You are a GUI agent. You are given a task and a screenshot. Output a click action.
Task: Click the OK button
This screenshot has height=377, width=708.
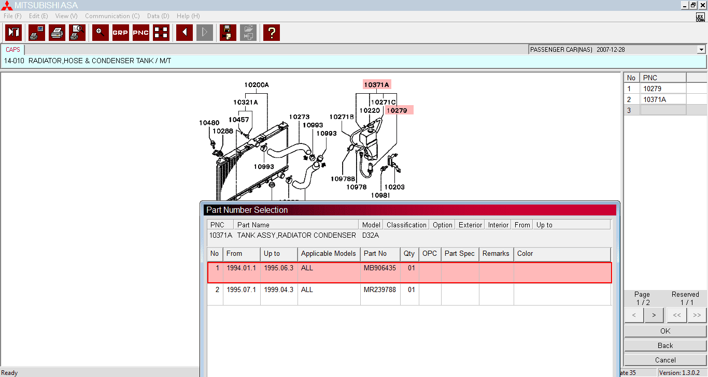(x=665, y=331)
